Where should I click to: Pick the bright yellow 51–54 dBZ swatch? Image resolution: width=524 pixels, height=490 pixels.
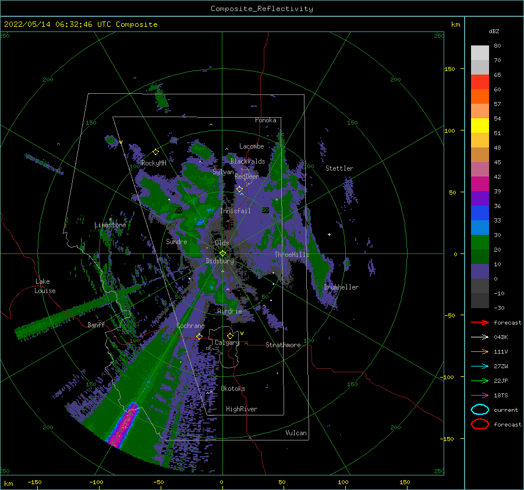point(480,126)
